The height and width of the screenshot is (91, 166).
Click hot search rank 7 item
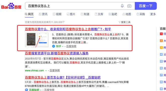click(x=163, y=75)
